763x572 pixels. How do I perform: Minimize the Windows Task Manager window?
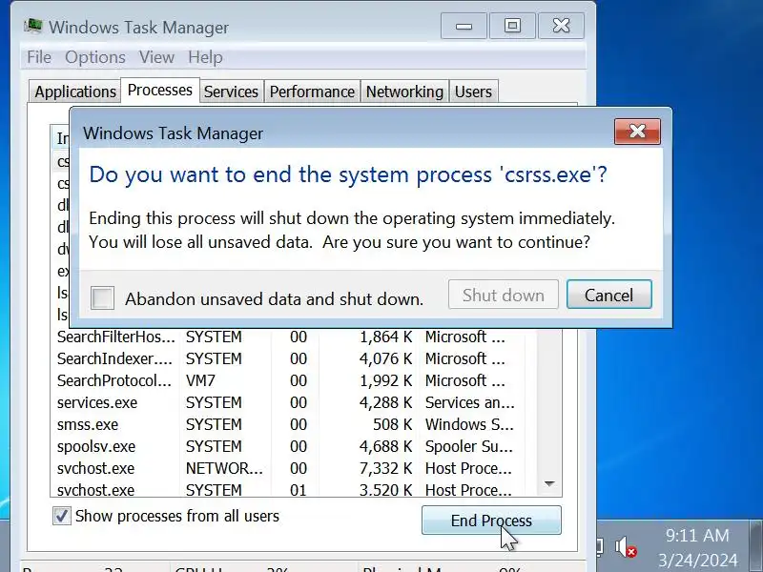(464, 26)
